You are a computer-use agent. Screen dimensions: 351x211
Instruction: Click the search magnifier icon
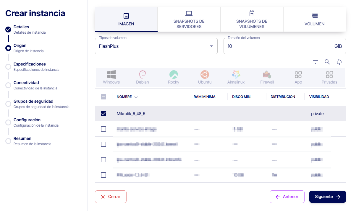pos(327,62)
